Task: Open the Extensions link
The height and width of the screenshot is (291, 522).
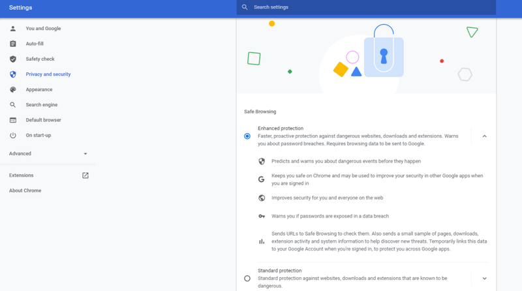Action: (x=22, y=176)
